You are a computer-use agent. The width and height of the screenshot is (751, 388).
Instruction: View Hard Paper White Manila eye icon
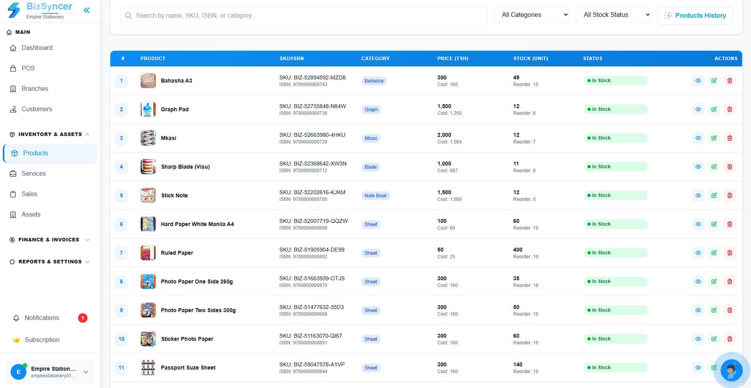pyautogui.click(x=698, y=224)
